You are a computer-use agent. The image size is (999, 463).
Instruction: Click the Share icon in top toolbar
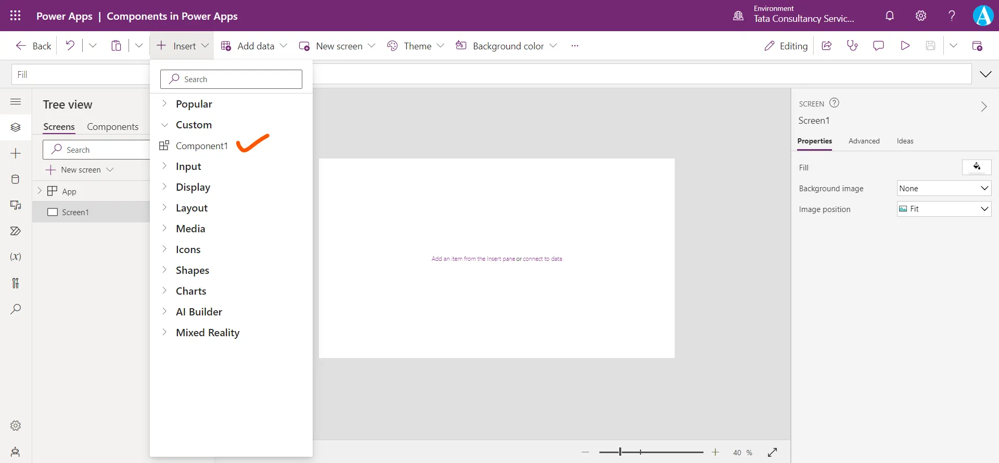[x=826, y=46]
